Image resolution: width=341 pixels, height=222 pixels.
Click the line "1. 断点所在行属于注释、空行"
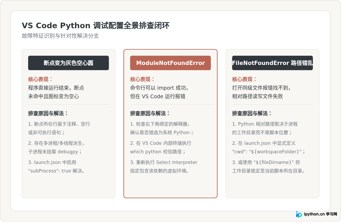[59, 124]
